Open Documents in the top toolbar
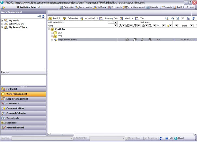The height and width of the screenshot is (142, 197). [115, 7]
